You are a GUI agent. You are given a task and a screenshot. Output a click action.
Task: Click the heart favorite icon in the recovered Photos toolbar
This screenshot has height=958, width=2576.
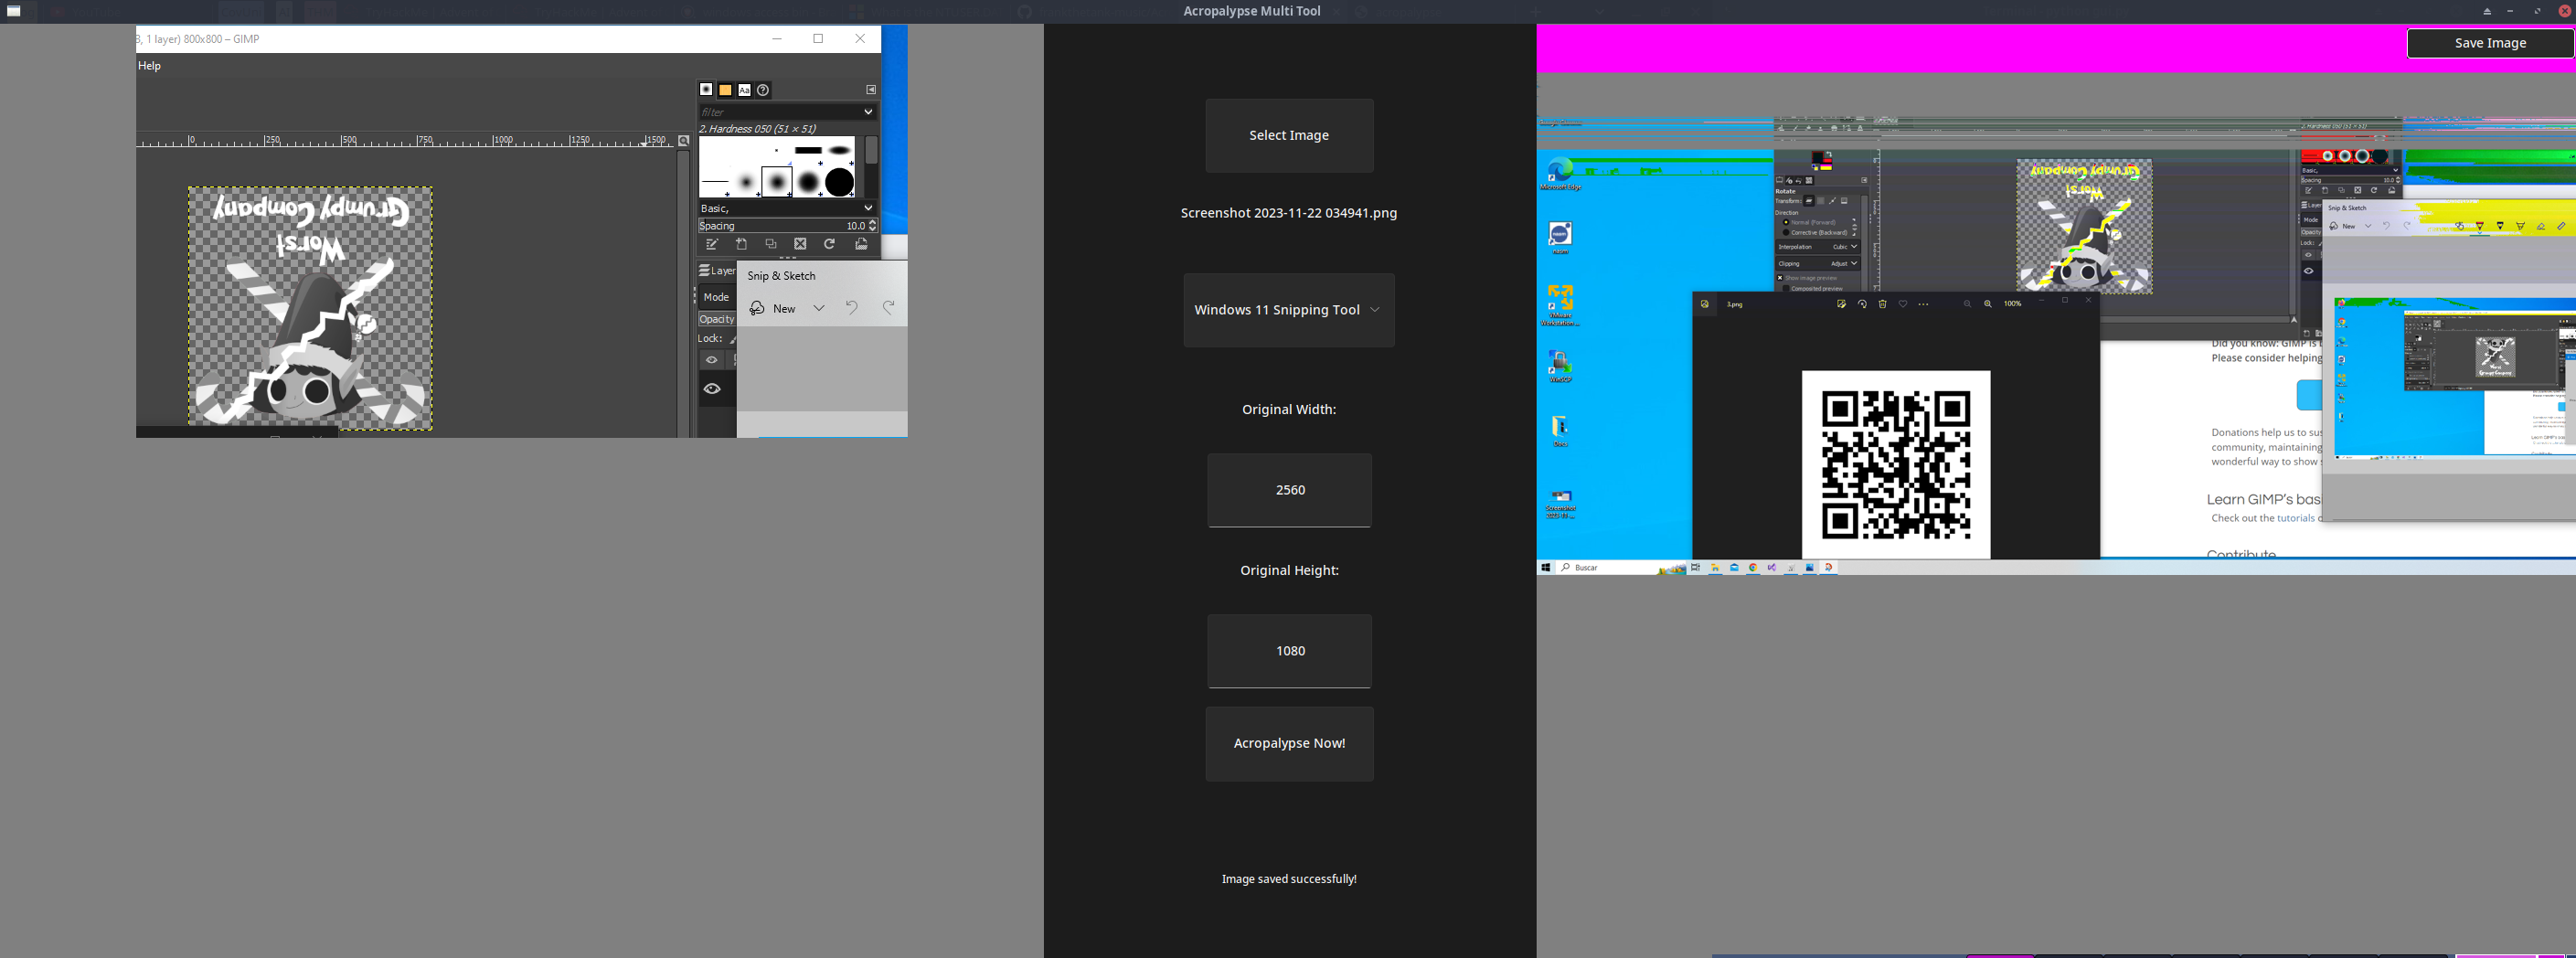(x=1903, y=304)
